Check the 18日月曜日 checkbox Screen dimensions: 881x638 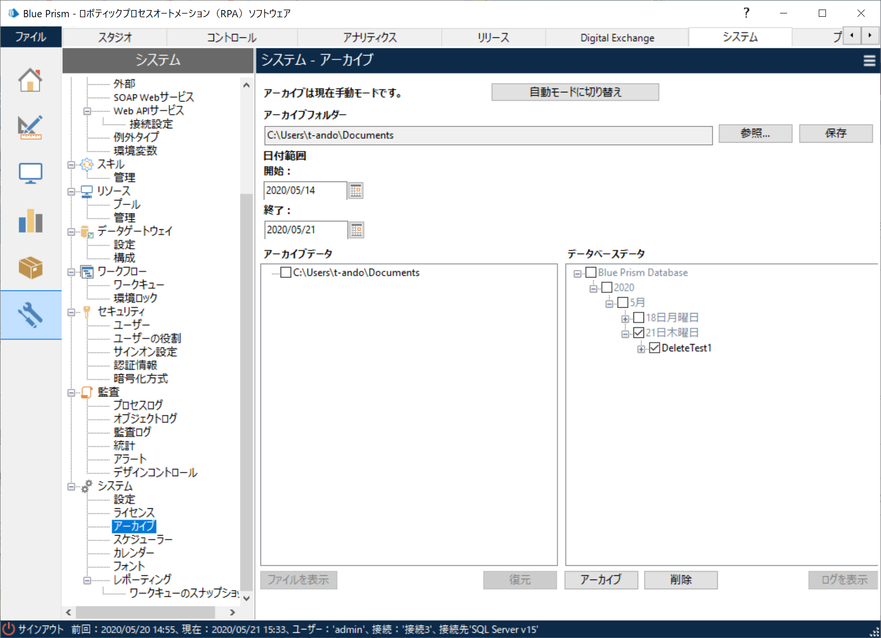(x=639, y=317)
